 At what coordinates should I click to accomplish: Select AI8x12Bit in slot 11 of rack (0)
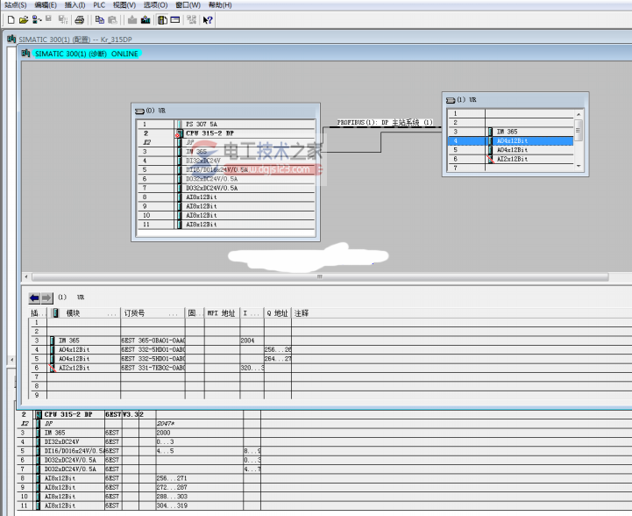click(x=226, y=225)
